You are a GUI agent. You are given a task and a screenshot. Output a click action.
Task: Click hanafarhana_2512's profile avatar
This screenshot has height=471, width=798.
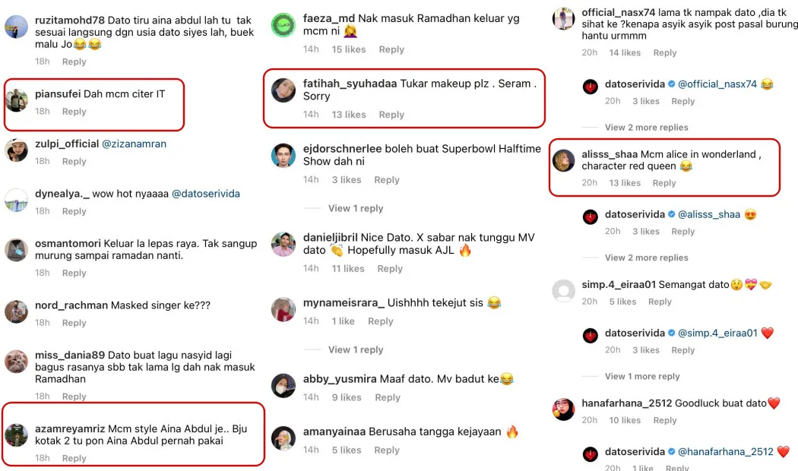pos(564,409)
